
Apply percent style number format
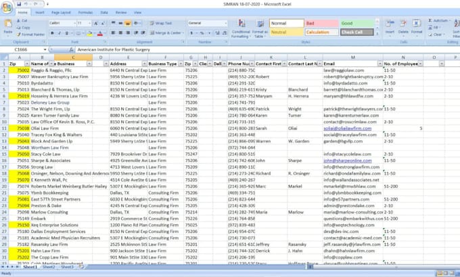click(202, 33)
